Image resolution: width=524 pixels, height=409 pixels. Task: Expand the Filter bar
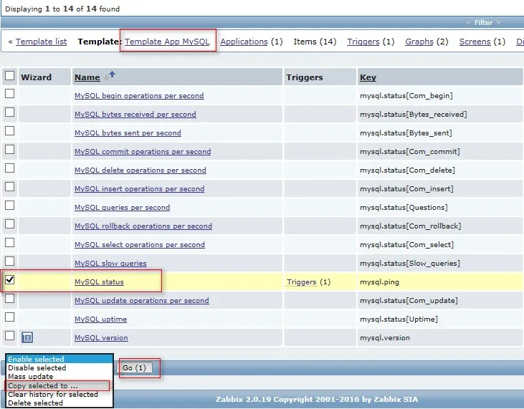[483, 22]
